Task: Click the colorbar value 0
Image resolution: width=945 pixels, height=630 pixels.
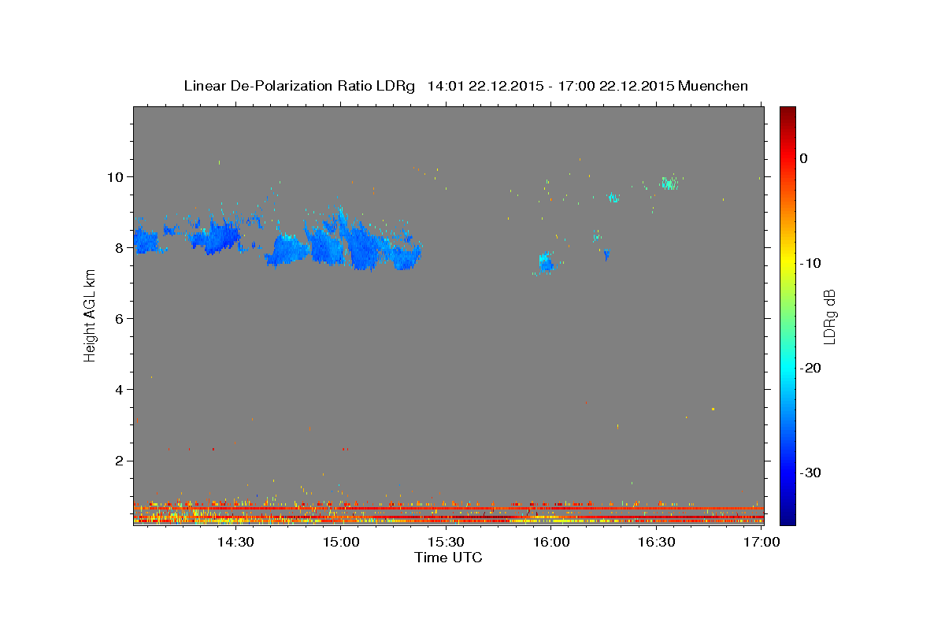Action: [x=803, y=158]
